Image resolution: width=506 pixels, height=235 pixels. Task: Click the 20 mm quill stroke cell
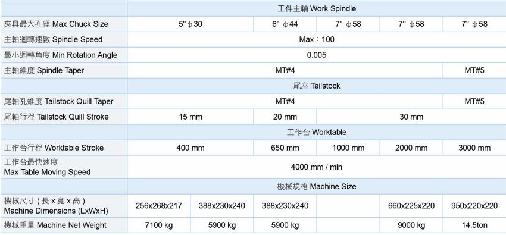tap(285, 117)
